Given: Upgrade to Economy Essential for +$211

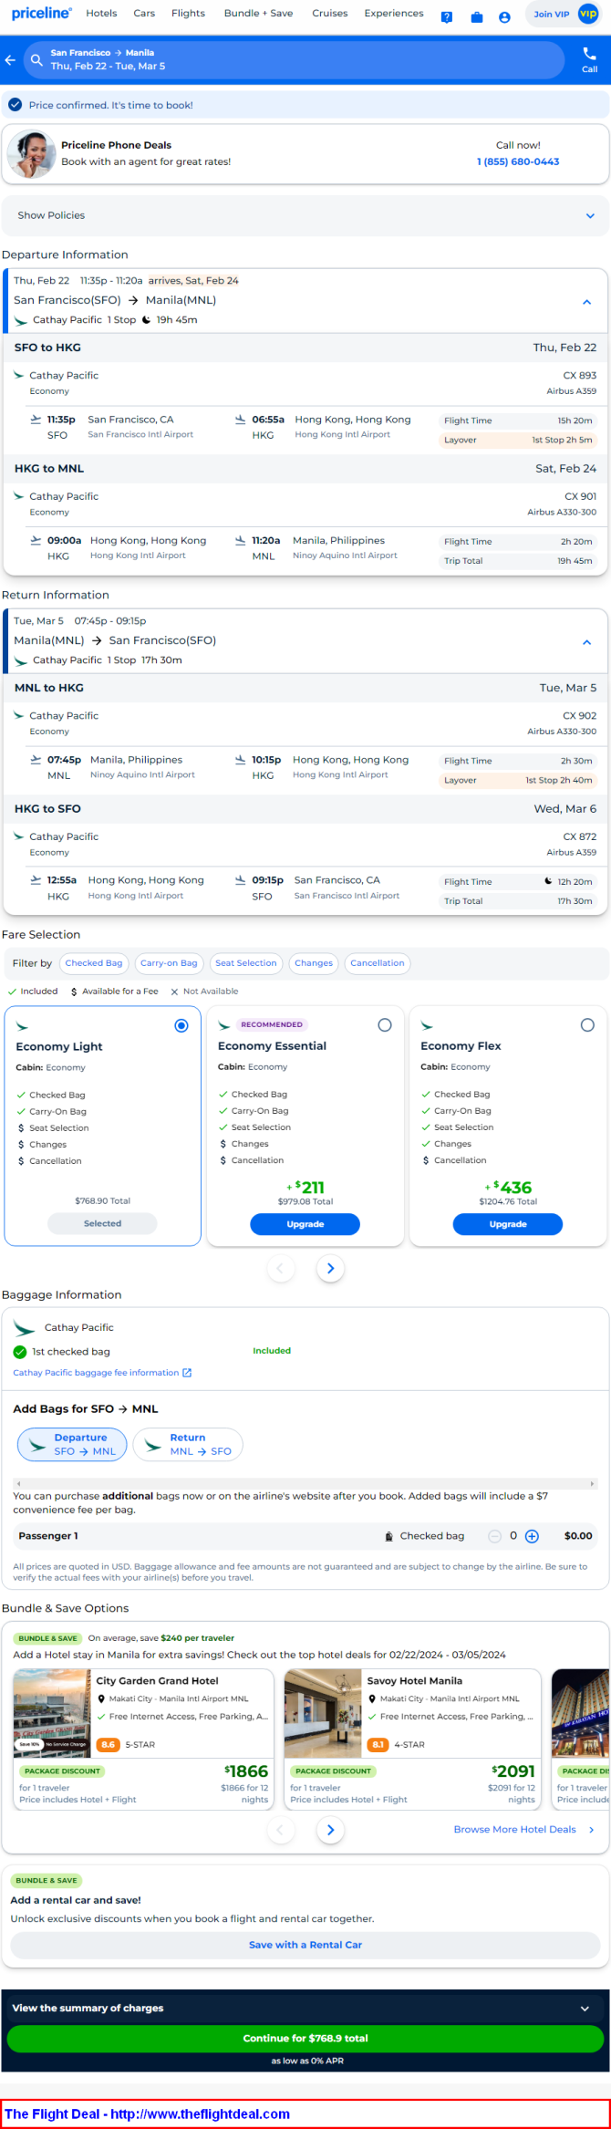Looking at the screenshot, I should (x=305, y=1224).
